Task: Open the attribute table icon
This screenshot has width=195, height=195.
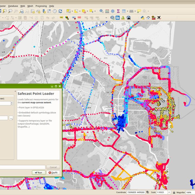Action: pos(107,11)
